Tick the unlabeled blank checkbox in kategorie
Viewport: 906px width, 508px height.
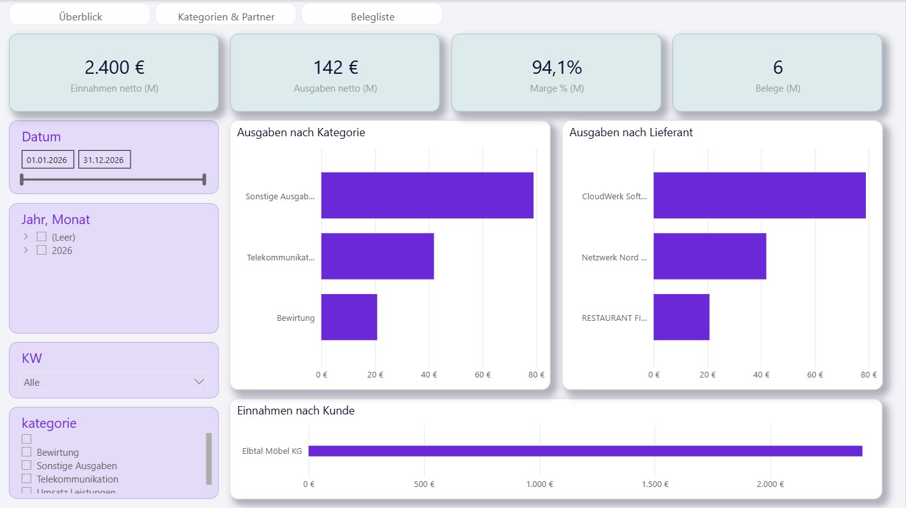click(x=26, y=439)
